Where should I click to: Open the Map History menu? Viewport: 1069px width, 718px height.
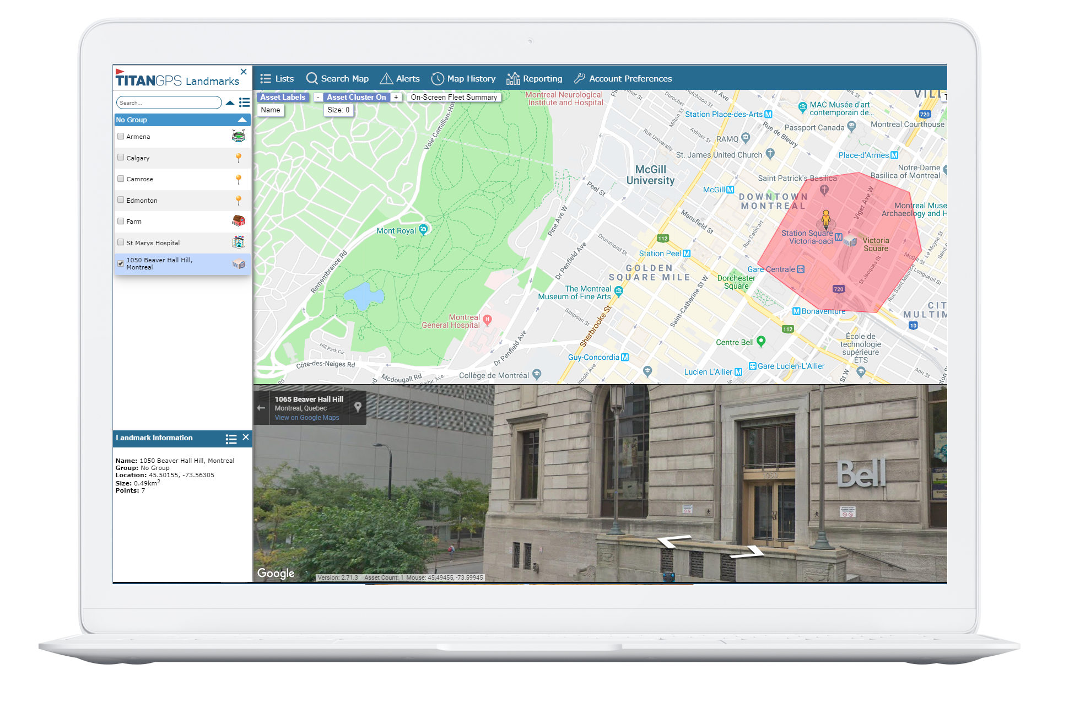(x=463, y=79)
